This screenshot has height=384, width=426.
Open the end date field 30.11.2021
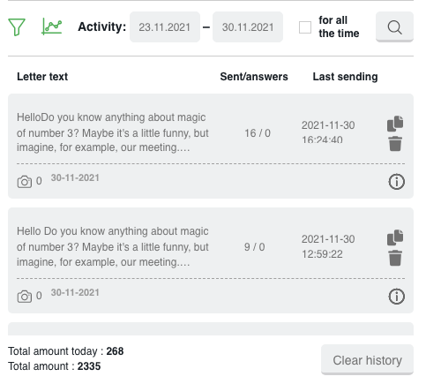[248, 27]
